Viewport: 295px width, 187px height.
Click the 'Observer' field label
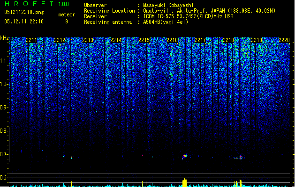tap(95, 5)
